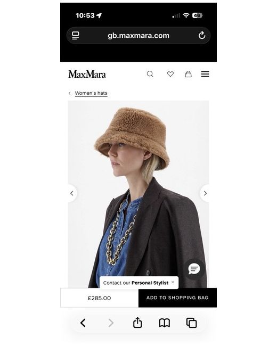This screenshot has width=277, height=346.
Task: Open the Safari share sheet
Action: pos(137,323)
